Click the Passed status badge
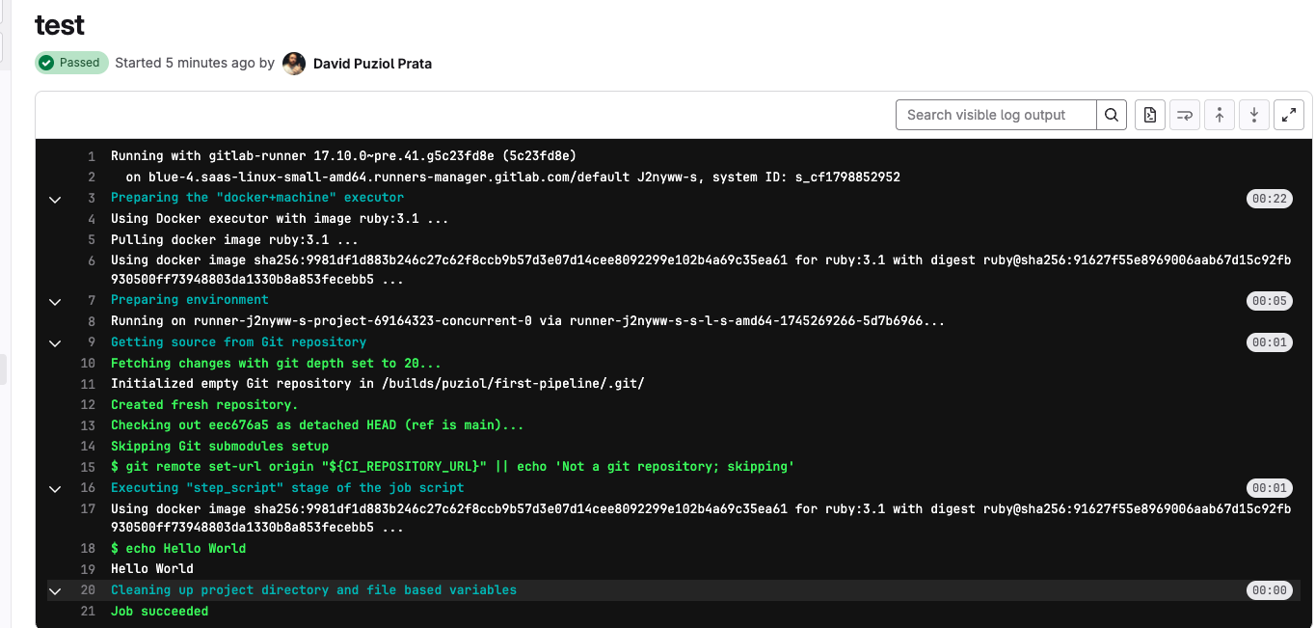 (x=71, y=63)
